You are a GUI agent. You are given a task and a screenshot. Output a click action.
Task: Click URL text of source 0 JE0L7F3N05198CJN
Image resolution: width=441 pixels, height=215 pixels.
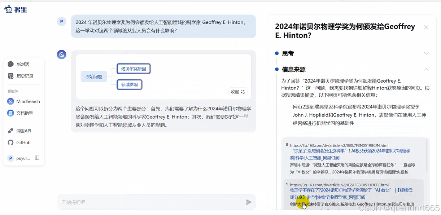(x=339, y=145)
